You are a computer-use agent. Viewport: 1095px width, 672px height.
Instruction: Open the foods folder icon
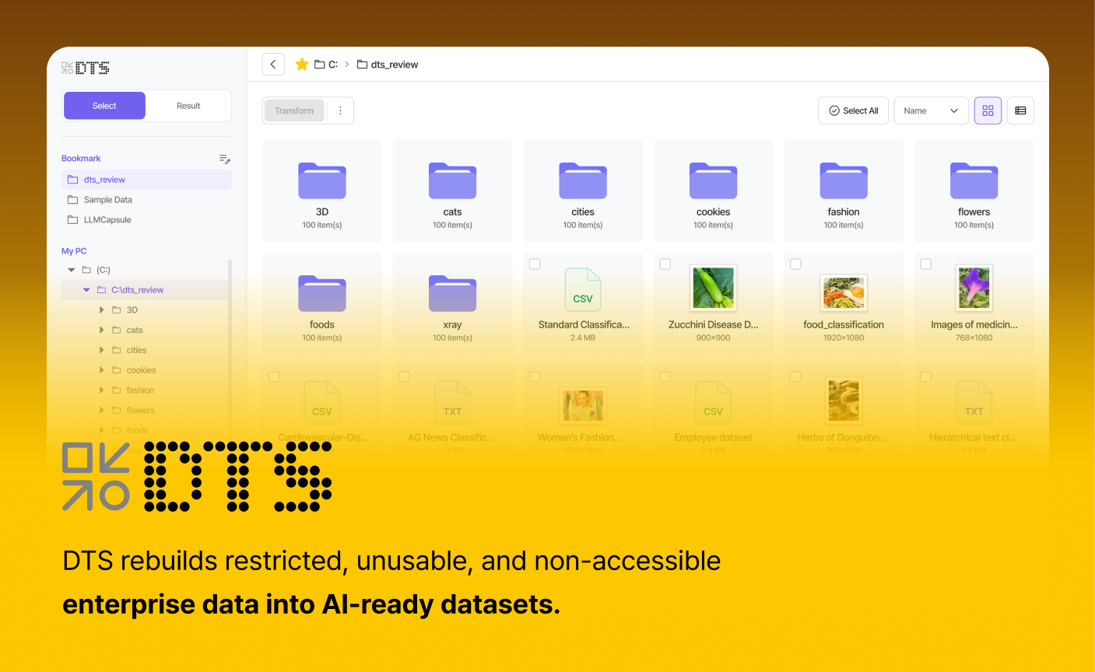pyautogui.click(x=322, y=293)
